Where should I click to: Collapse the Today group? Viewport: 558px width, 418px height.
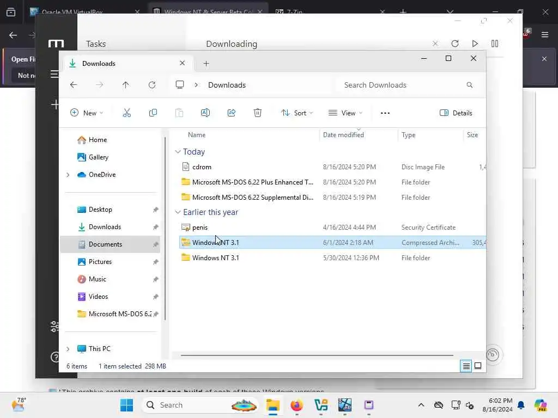[178, 152]
